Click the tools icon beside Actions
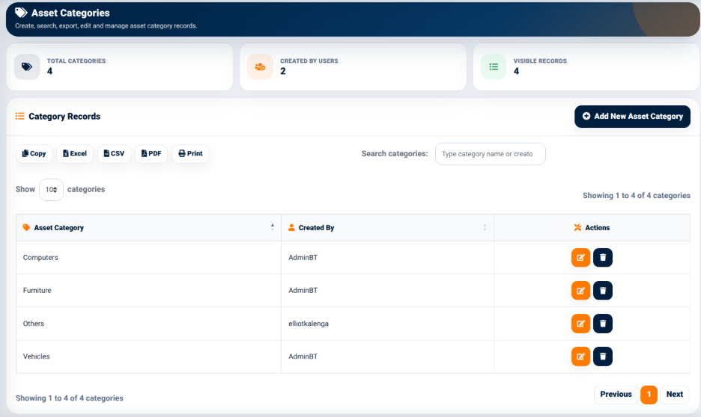 (577, 227)
